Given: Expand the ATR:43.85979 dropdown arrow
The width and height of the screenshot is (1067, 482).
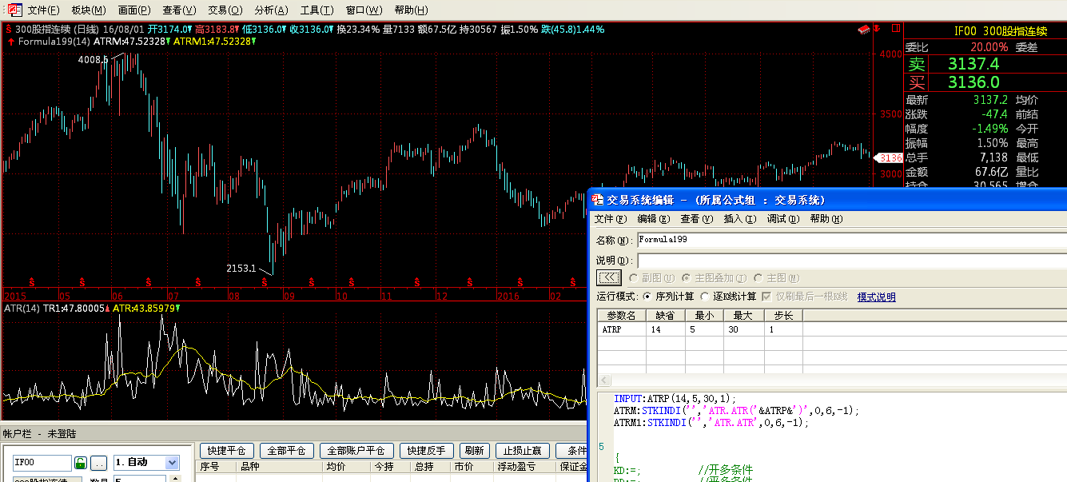Looking at the screenshot, I should [x=177, y=309].
